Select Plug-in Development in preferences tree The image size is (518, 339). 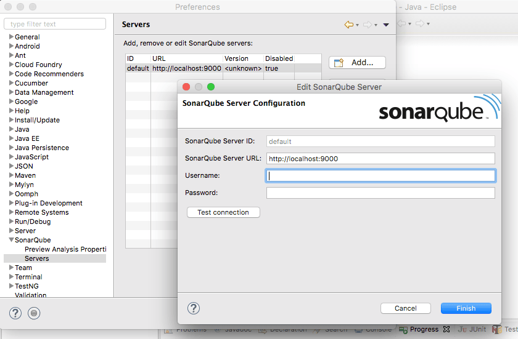tap(49, 203)
